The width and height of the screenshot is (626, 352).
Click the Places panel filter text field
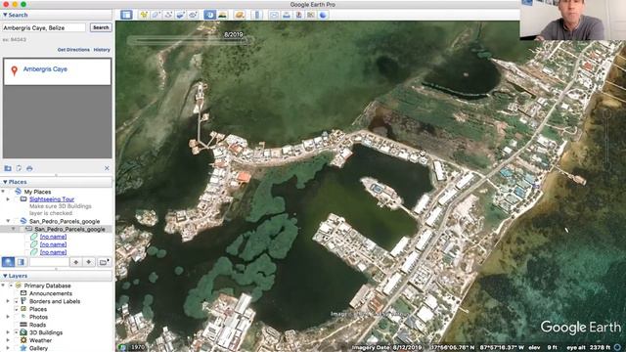49,262
